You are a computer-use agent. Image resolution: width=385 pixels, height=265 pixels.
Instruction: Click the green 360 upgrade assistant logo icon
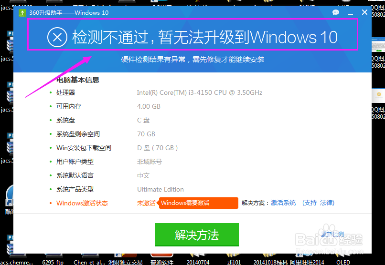pyautogui.click(x=22, y=13)
